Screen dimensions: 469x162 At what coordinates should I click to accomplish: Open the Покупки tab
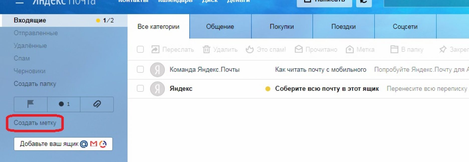(x=282, y=26)
